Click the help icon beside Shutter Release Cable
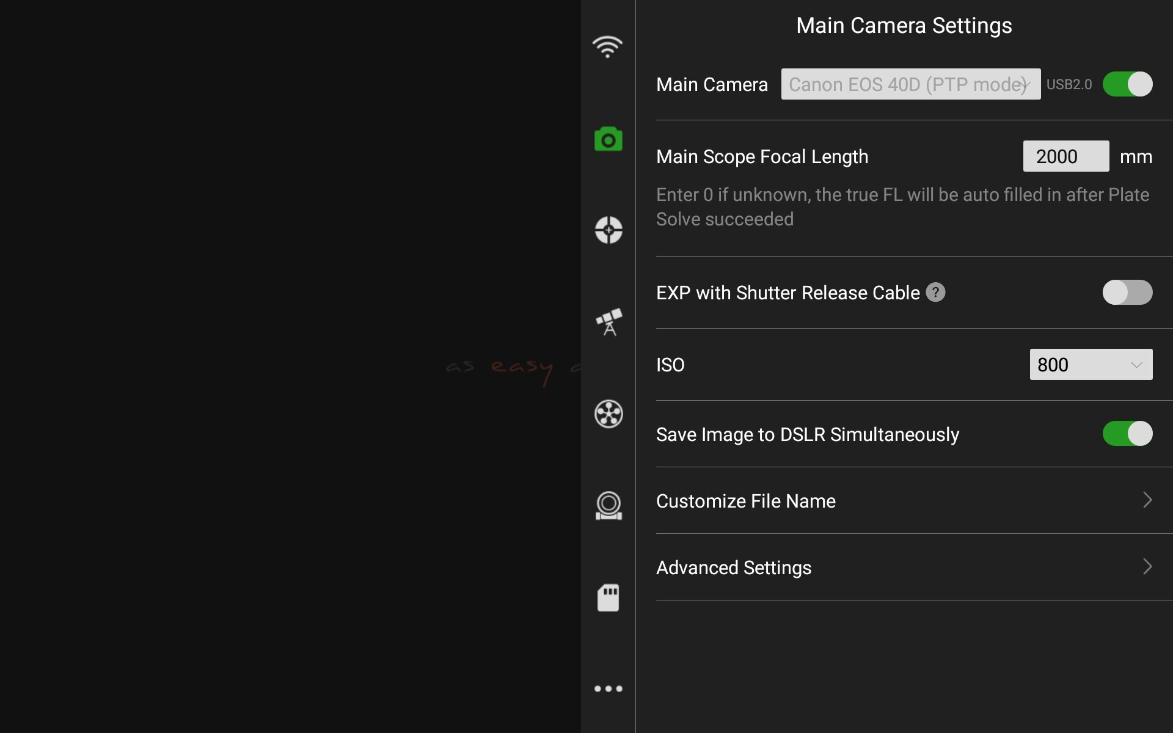This screenshot has height=733, width=1173. (935, 293)
